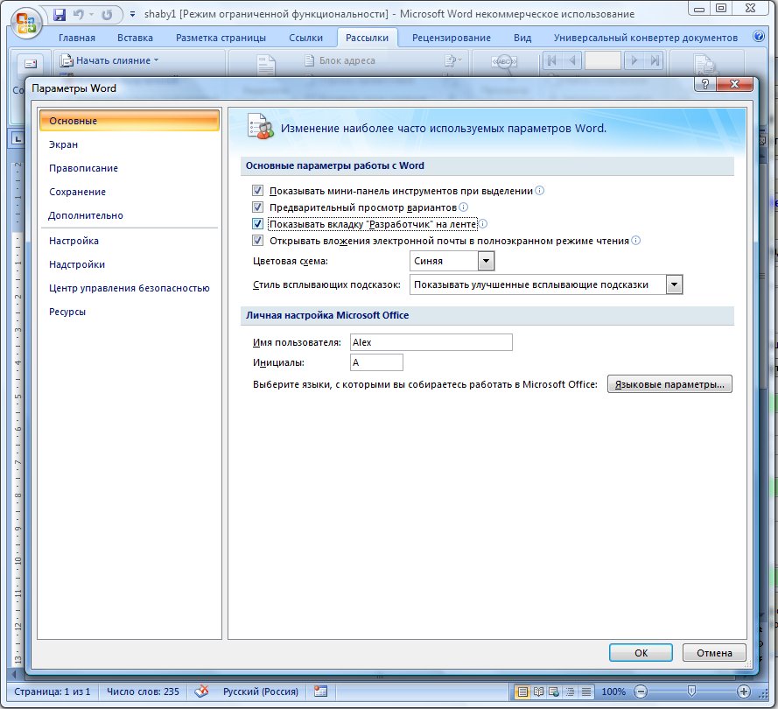Click the Preview Results icon in ribbon
The width and height of the screenshot is (778, 709).
coord(503,62)
